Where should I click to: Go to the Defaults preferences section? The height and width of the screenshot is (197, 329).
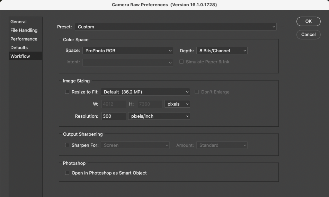(19, 47)
